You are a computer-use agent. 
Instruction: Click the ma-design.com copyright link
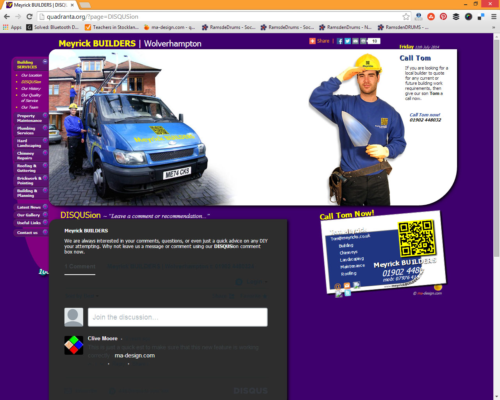click(x=429, y=293)
